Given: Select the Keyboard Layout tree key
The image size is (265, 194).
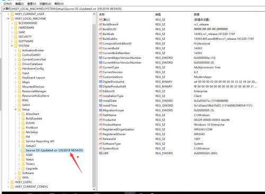Looking at the screenshot, I should 33,77.
